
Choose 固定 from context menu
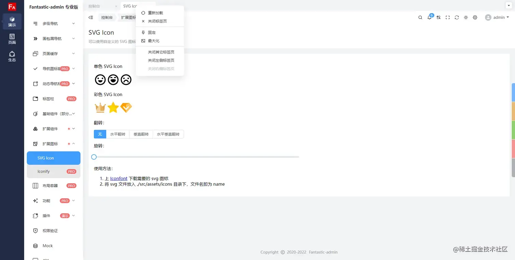[x=160, y=32]
